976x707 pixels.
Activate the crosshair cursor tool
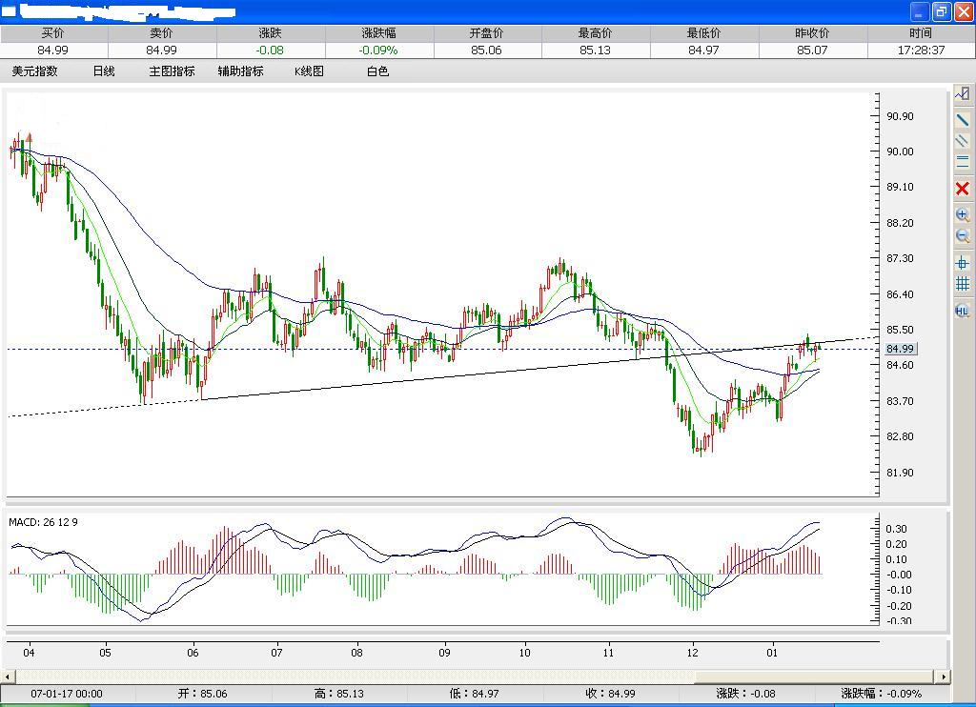963,264
